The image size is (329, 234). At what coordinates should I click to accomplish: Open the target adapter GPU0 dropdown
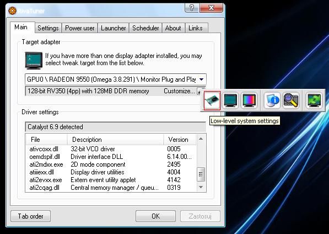pos(116,79)
